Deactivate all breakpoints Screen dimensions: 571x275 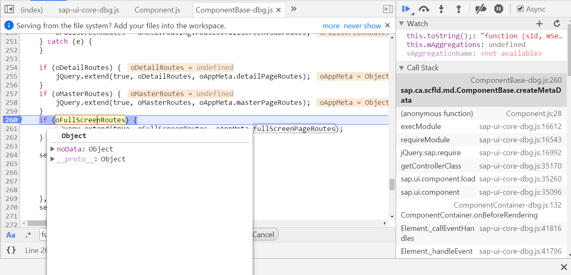(x=480, y=8)
